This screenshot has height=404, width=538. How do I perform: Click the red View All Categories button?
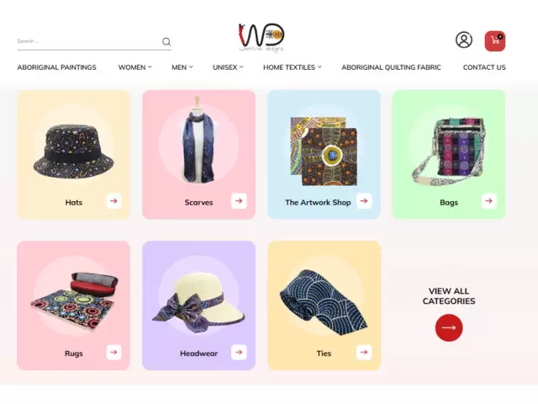pos(449,327)
